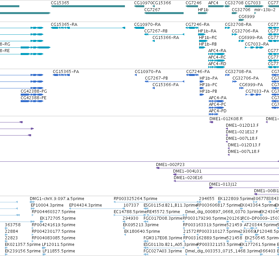Click the CG42388-PG protein label
This screenshot has width=279, height=256.
pos(34,91)
